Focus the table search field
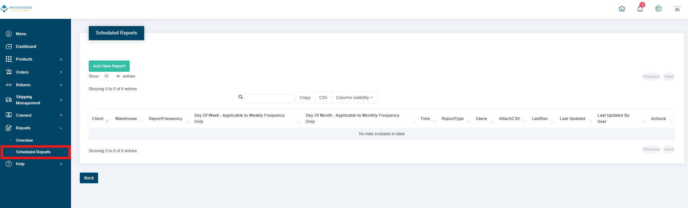The width and height of the screenshot is (688, 208). [x=270, y=98]
